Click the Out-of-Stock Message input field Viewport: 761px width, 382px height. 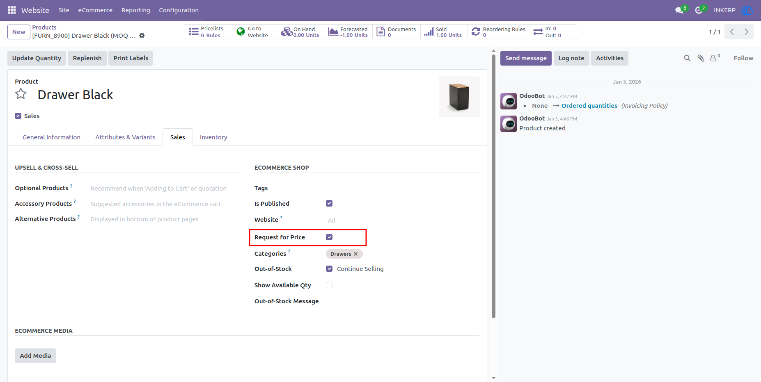[402, 301]
